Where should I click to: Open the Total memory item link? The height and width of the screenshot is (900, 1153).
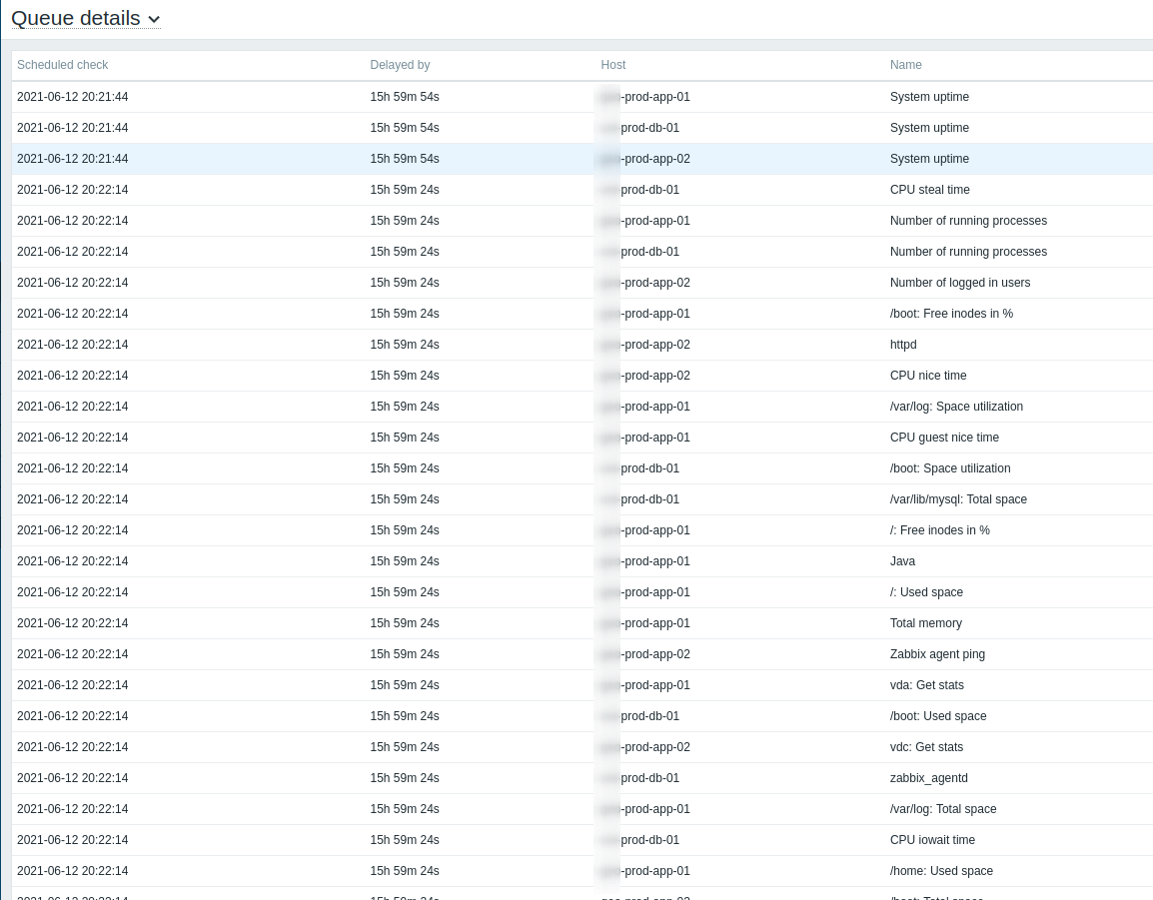pyautogui.click(x=925, y=623)
